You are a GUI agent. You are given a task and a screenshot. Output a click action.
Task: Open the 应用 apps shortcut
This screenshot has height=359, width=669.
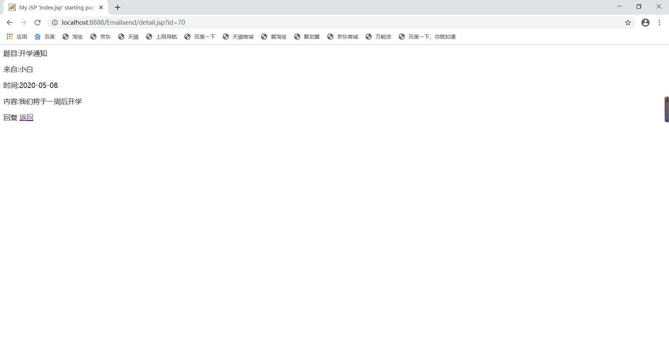pos(17,37)
